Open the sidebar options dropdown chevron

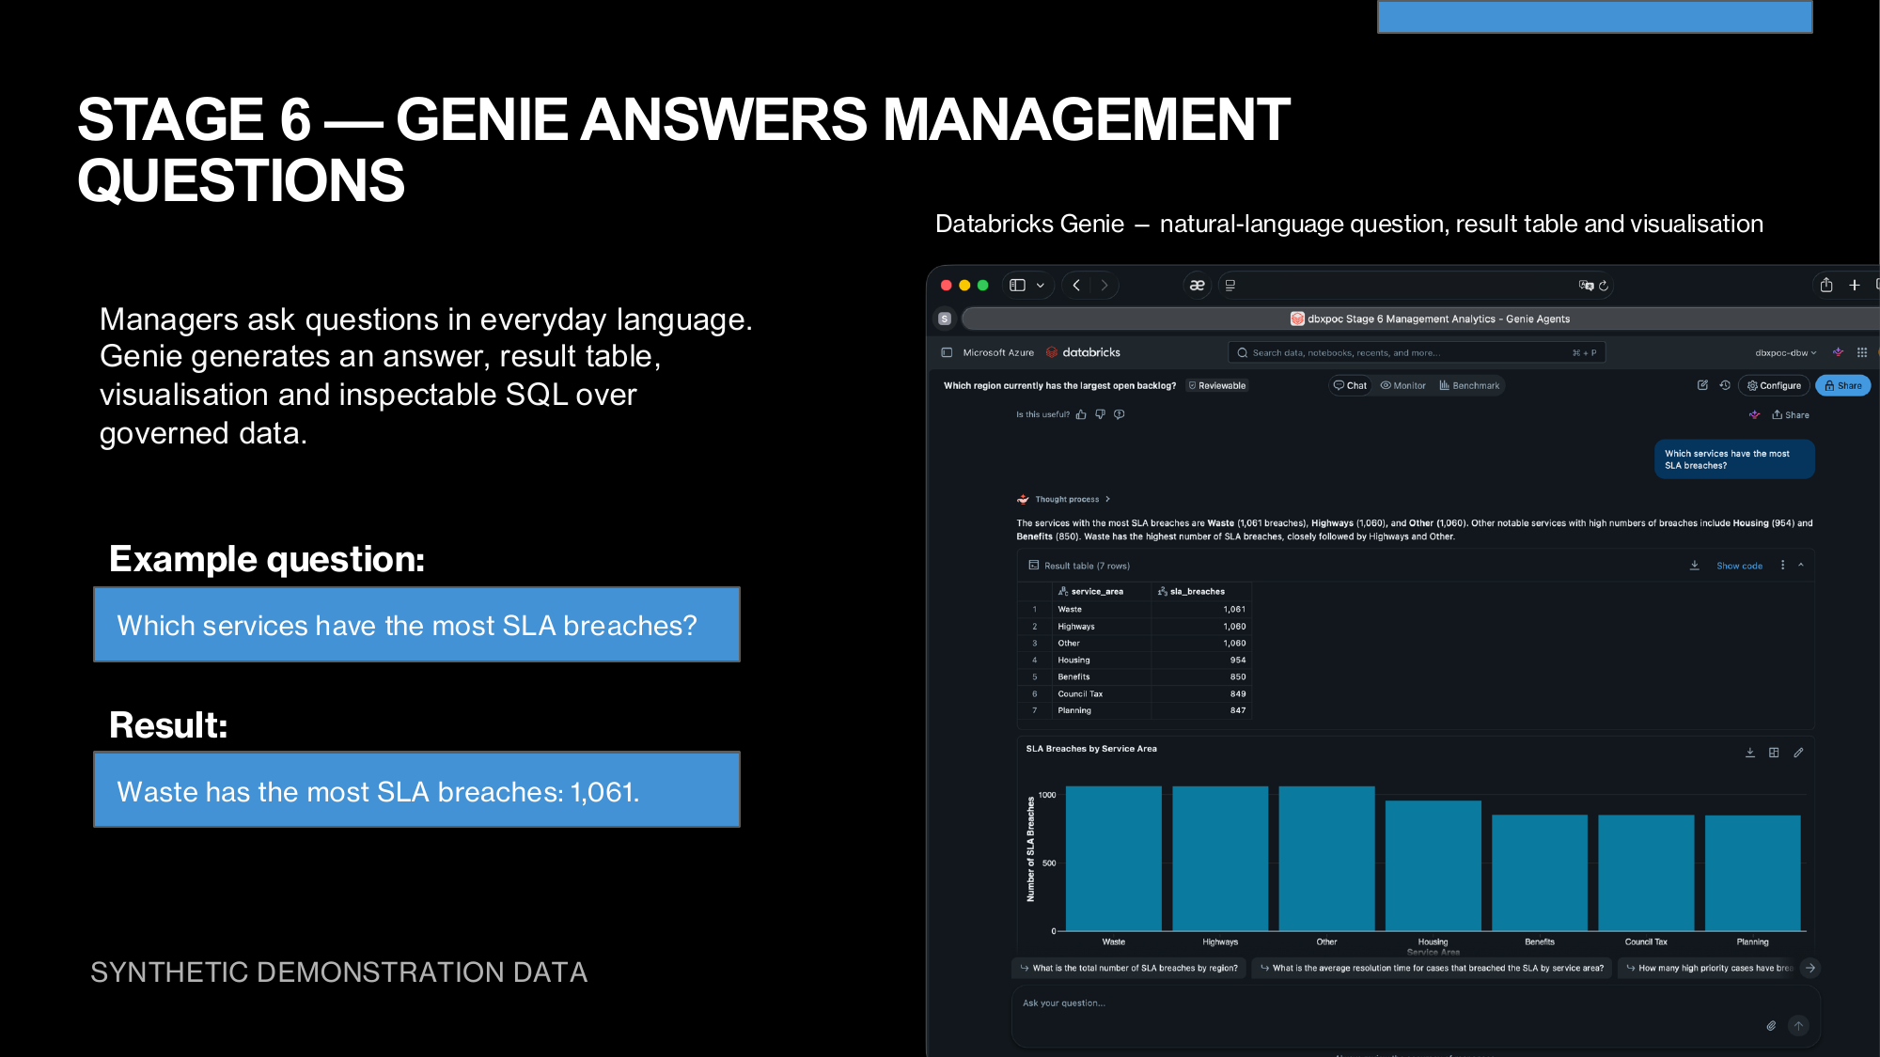[1041, 286]
